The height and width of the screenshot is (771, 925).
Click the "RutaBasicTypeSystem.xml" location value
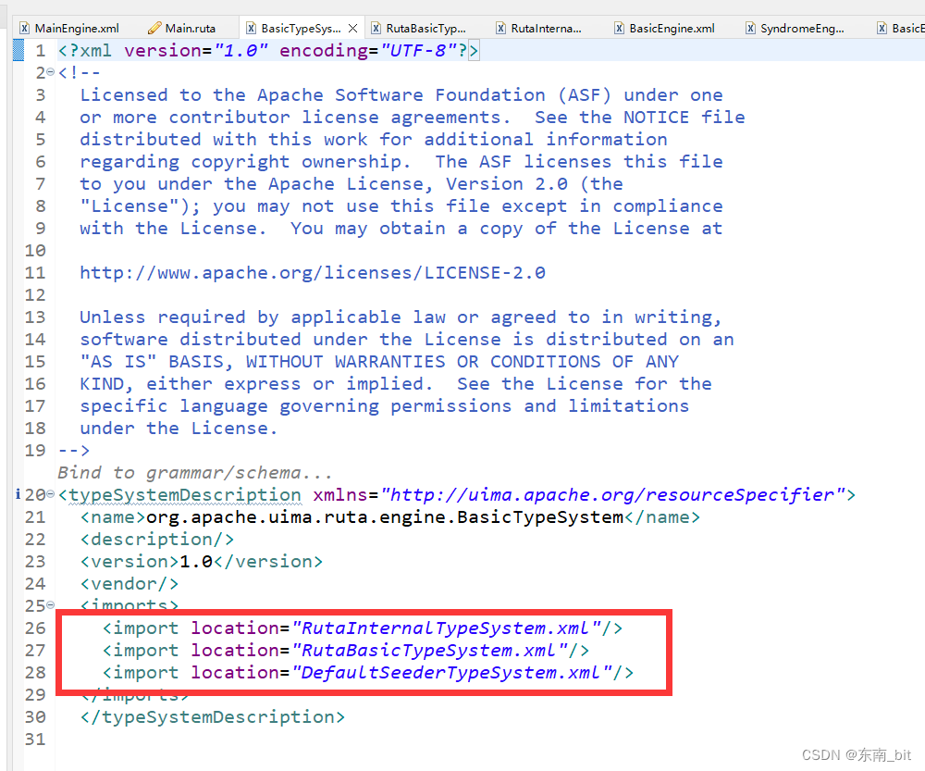click(430, 651)
